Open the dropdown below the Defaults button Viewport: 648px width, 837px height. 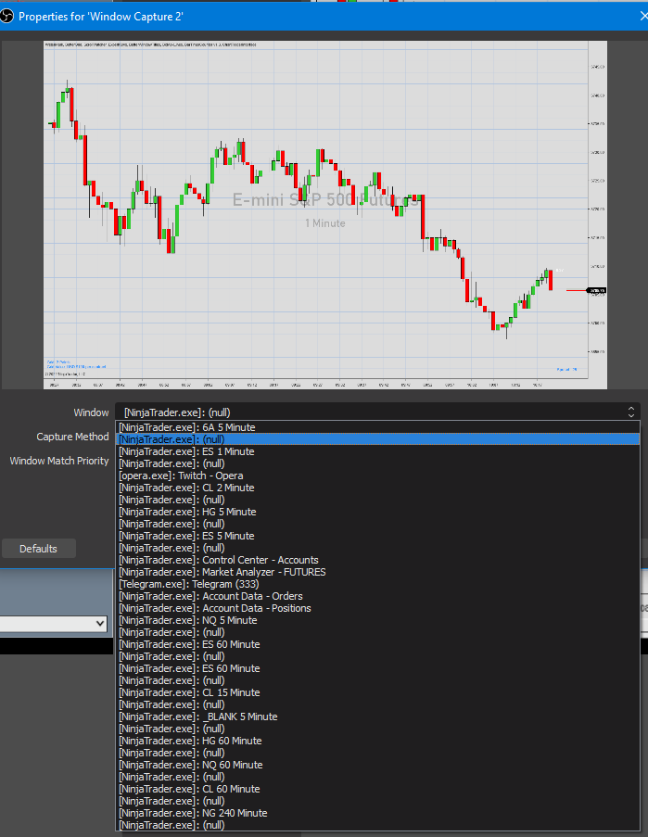click(x=54, y=624)
